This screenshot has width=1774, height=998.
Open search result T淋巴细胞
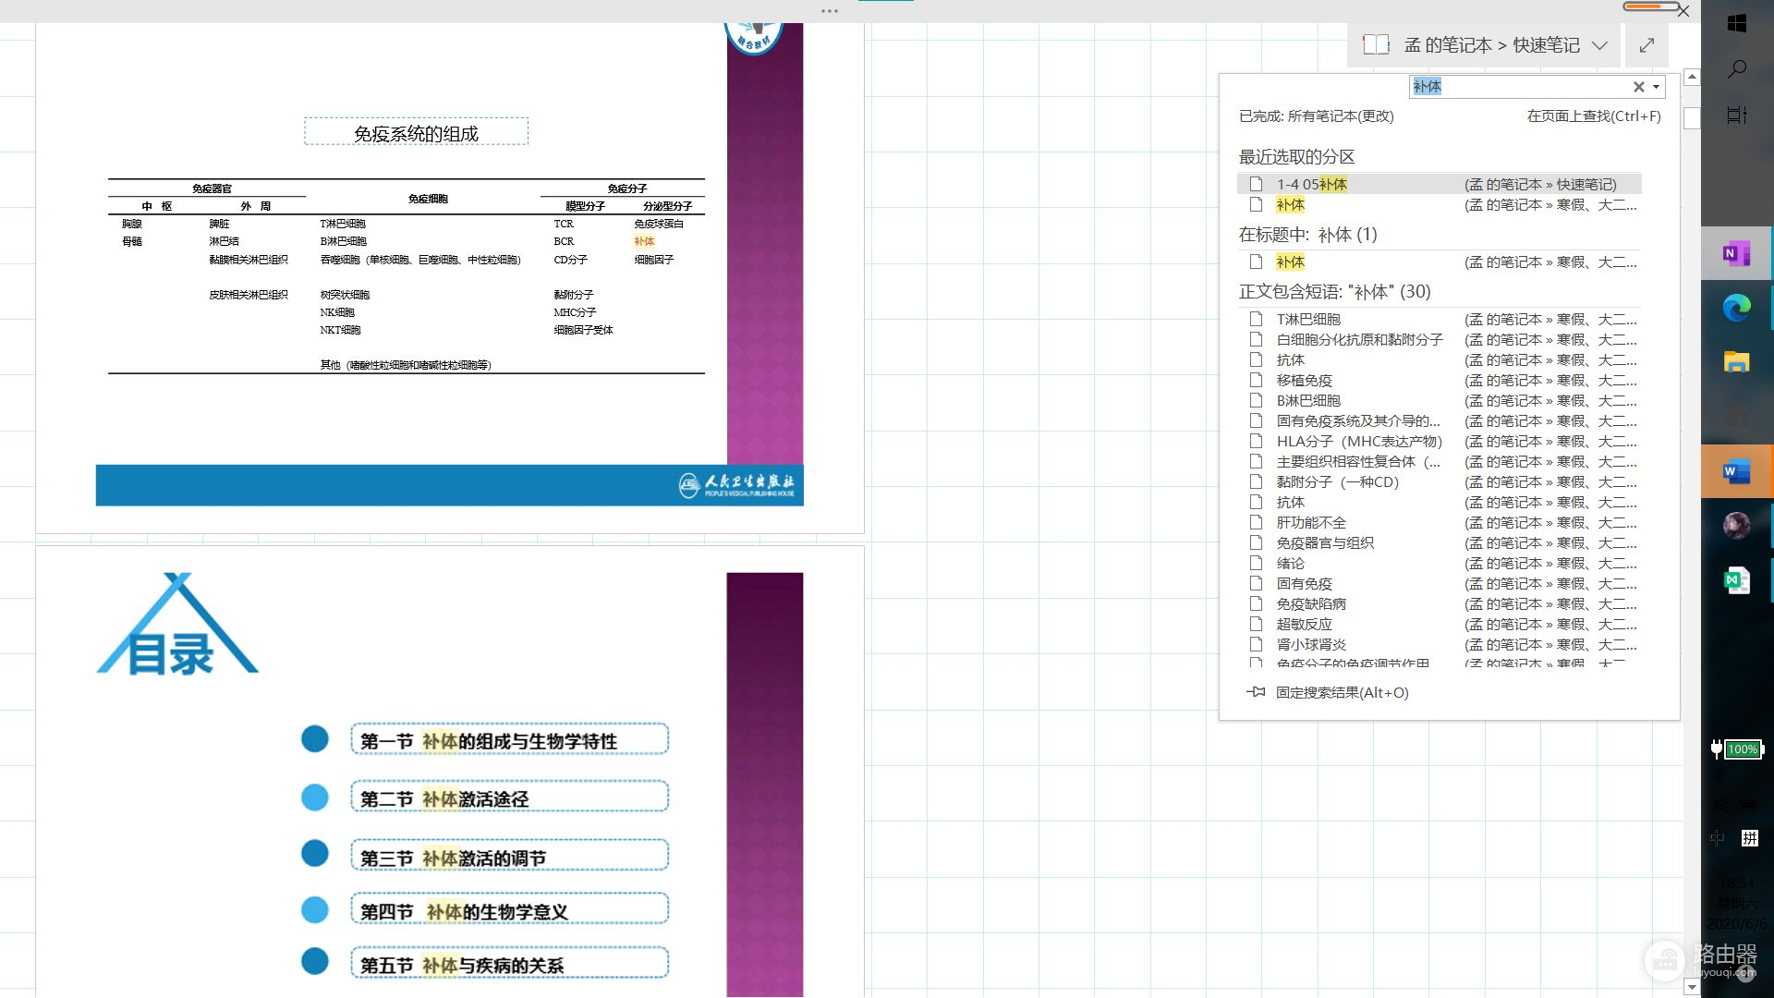pos(1307,319)
